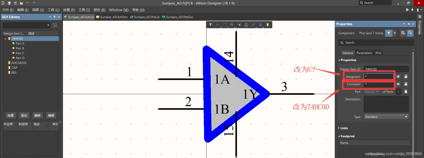Click the 编辑 button

tap(51, 115)
